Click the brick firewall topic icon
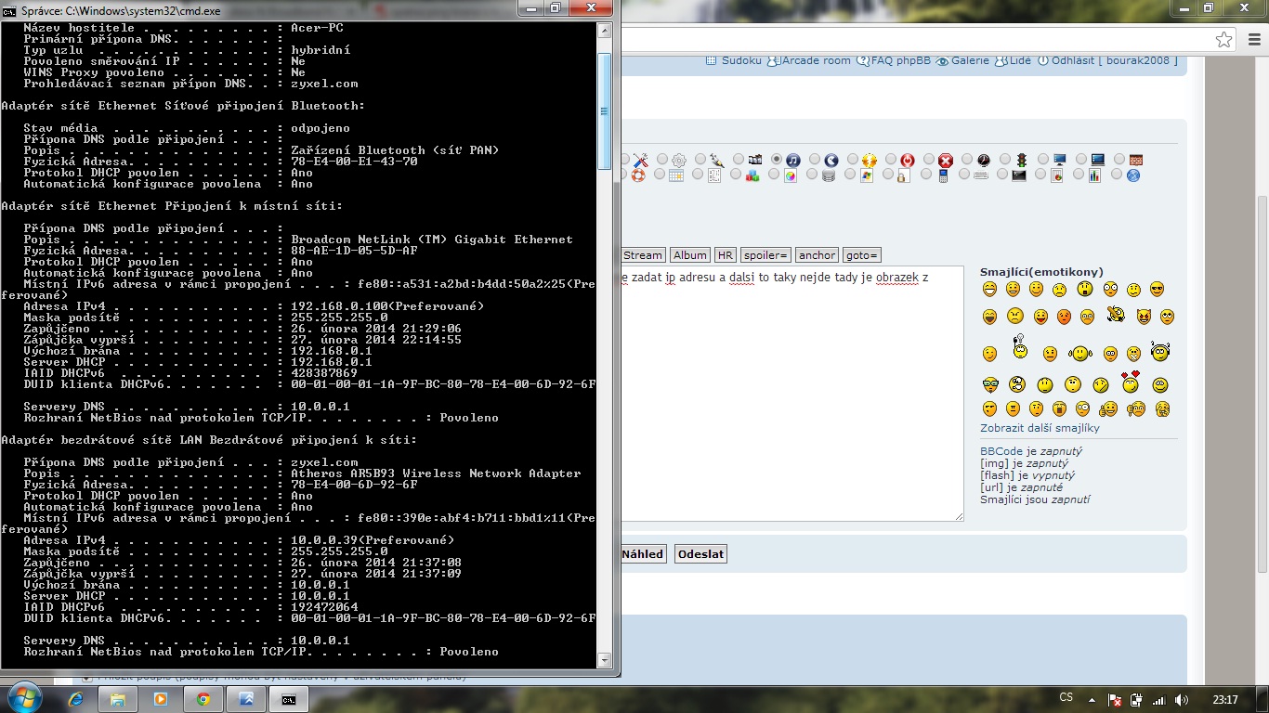Screen dimensions: 1269x713 (1135, 160)
